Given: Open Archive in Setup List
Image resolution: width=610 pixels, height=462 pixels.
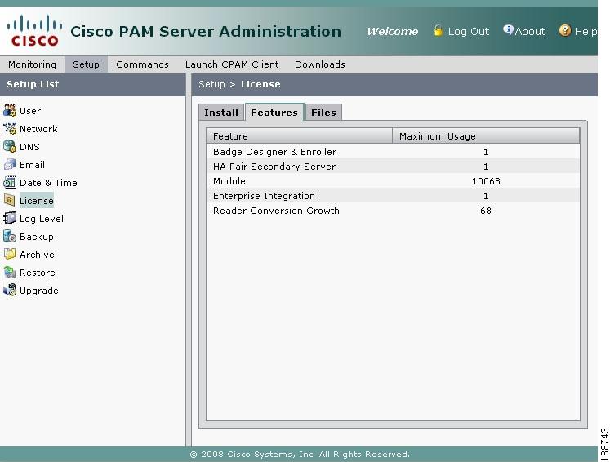Looking at the screenshot, I should (37, 255).
